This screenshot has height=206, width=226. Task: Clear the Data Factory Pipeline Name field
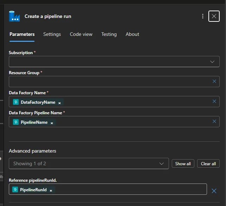[214, 122]
